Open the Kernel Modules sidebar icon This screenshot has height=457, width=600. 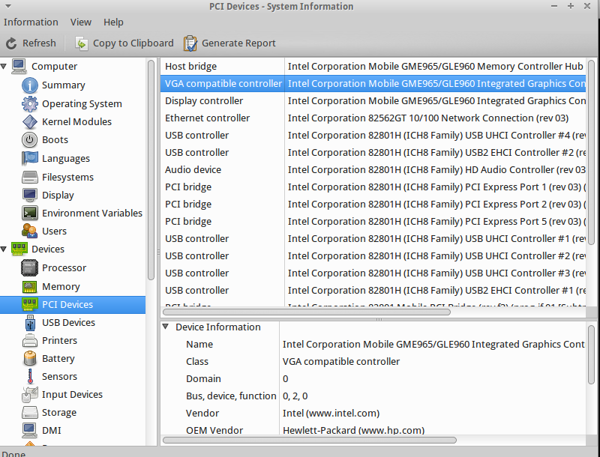(x=30, y=122)
